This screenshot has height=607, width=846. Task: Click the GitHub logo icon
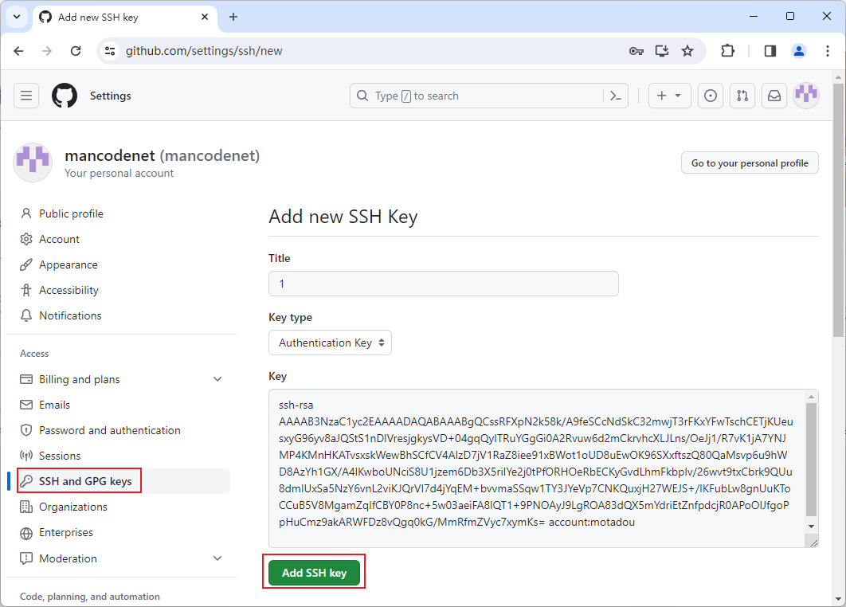tap(65, 96)
